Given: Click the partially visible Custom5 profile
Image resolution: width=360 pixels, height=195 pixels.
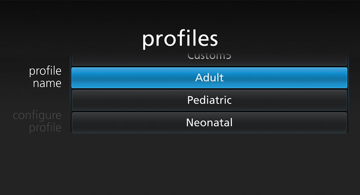Looking at the screenshot, I should (x=209, y=58).
